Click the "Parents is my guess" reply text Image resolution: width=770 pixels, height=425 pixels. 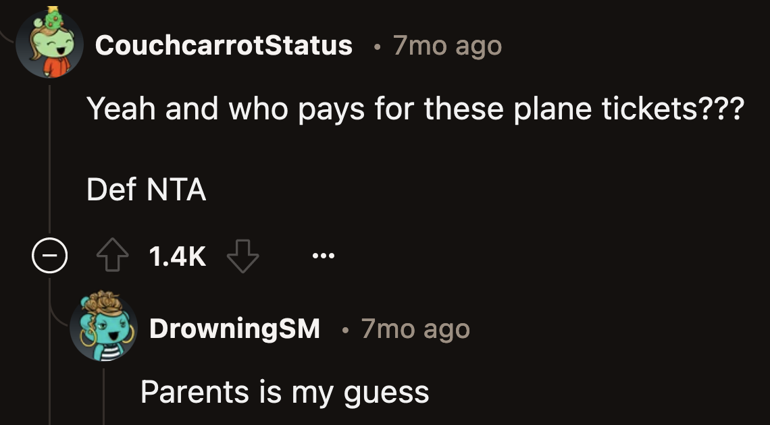coord(284,392)
